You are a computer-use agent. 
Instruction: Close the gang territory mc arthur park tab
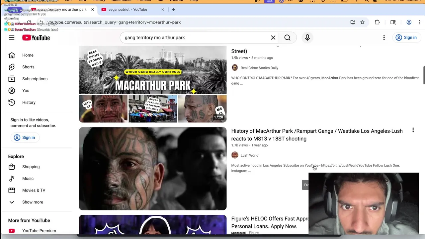92,9
